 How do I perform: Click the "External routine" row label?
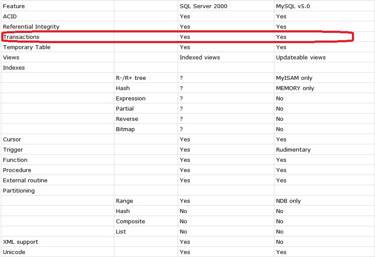[x=25, y=181]
